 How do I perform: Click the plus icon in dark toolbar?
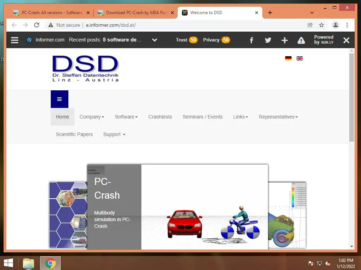[284, 40]
